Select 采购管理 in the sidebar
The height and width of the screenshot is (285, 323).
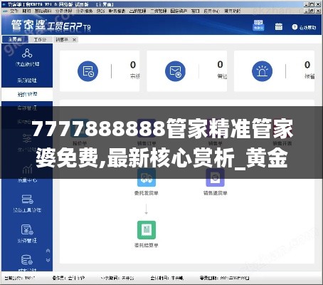point(27,81)
